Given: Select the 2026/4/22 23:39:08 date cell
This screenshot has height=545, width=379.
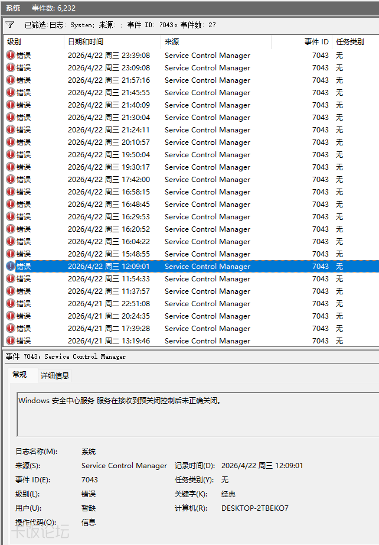Looking at the screenshot, I should [109, 55].
